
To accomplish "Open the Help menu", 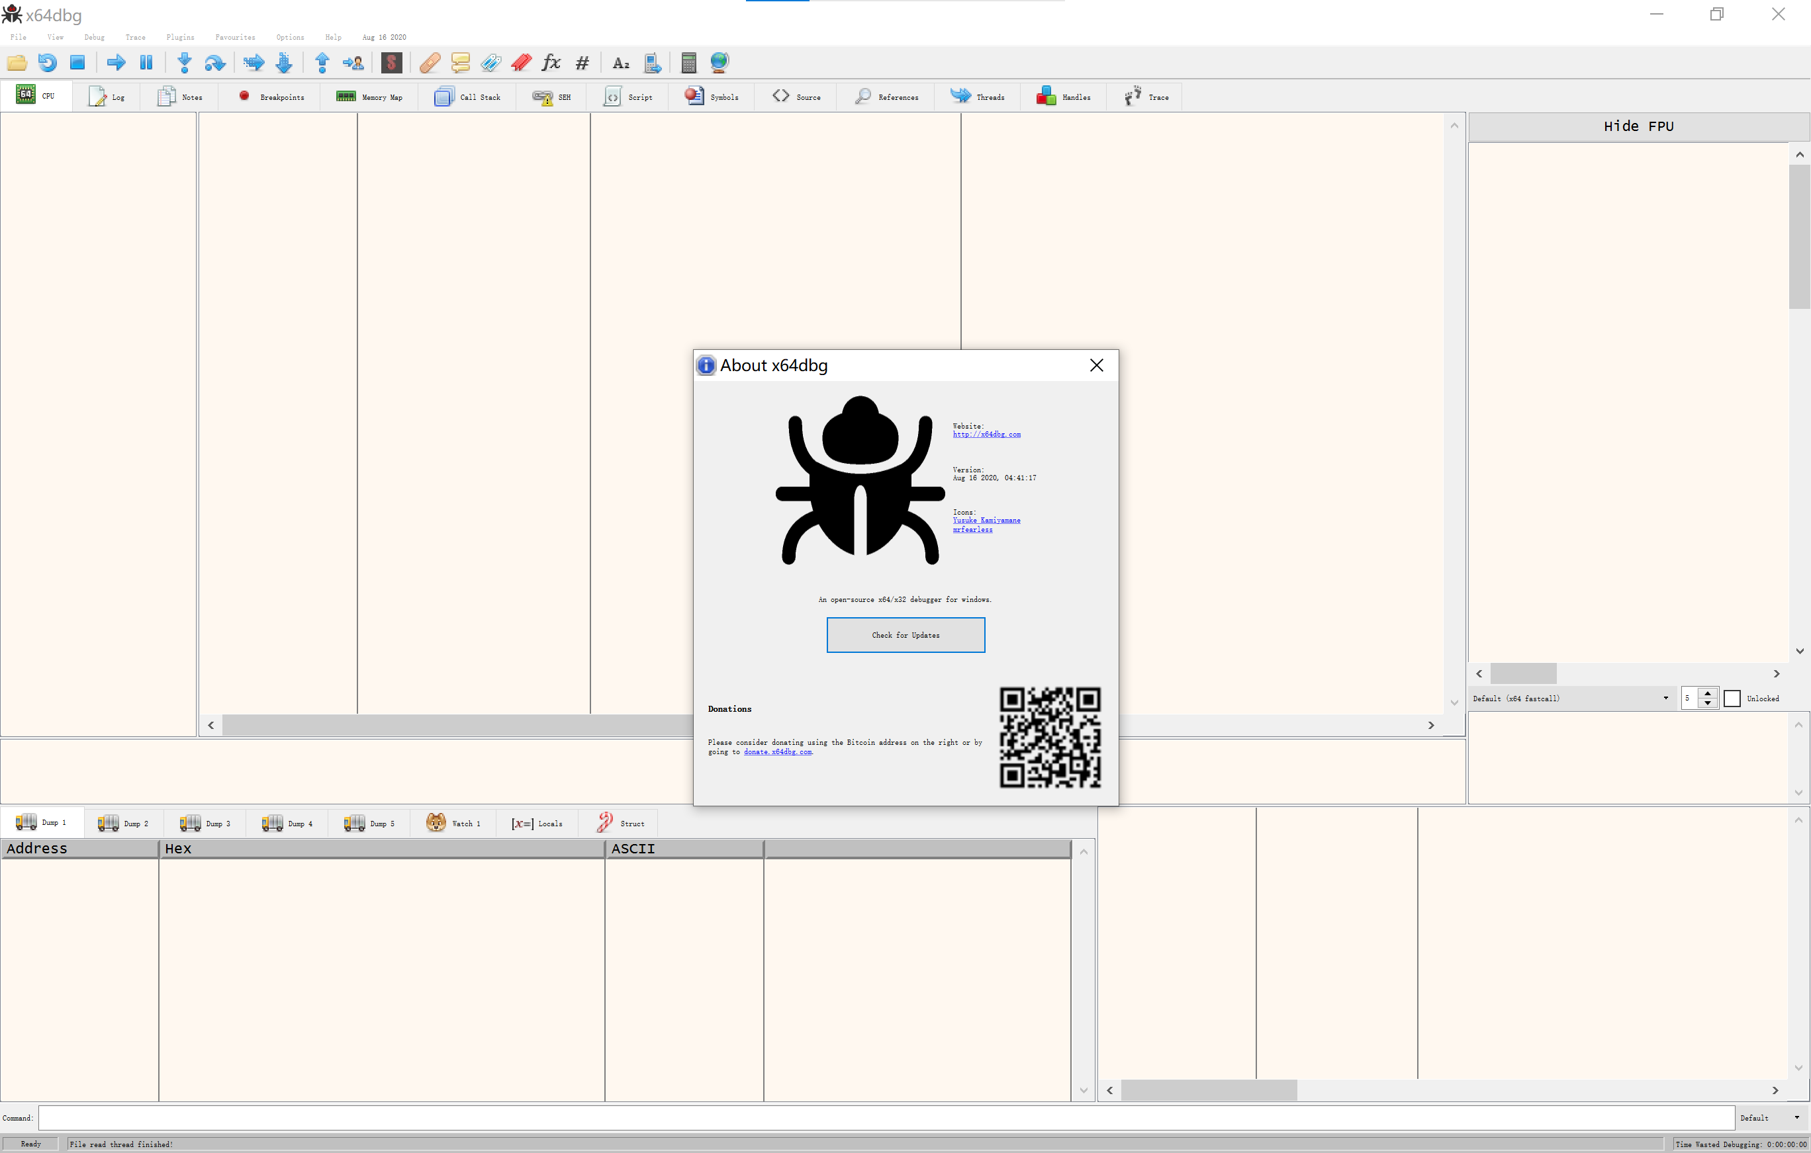I will pos(333,37).
